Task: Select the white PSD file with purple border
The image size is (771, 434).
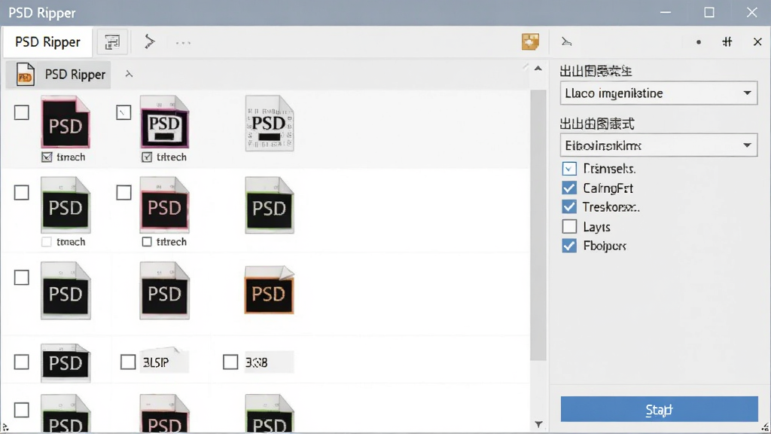Action: click(x=165, y=121)
